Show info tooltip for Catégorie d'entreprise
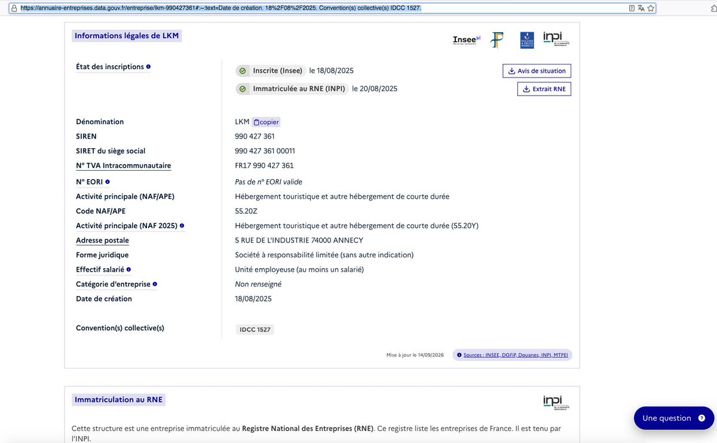The height and width of the screenshot is (443, 717). tap(155, 285)
